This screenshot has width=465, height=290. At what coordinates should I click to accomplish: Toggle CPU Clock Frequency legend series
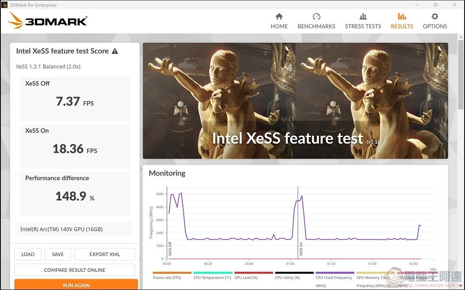click(335, 279)
